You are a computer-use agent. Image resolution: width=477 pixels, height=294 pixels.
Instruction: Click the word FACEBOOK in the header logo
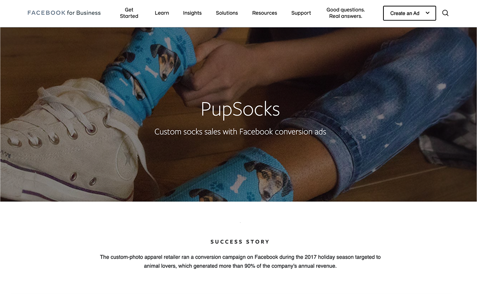coord(46,13)
